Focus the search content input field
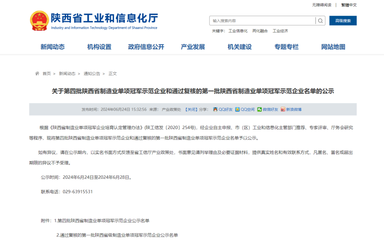 (x=262, y=21)
